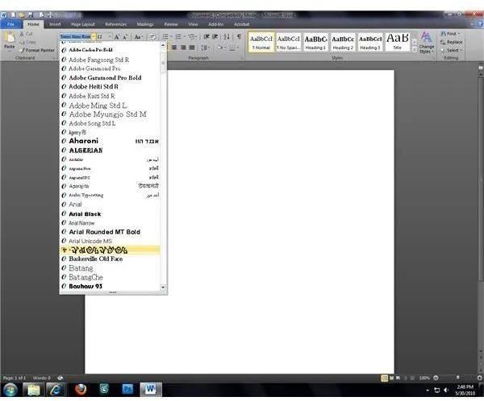Open the font size dropdown
This screenshot has width=484, height=401.
point(109,37)
